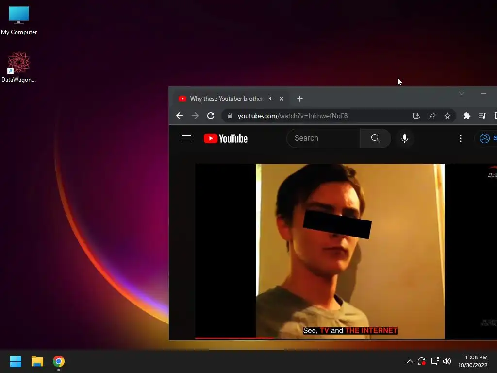
Task: Open File Explorer from taskbar
Action: 37,361
